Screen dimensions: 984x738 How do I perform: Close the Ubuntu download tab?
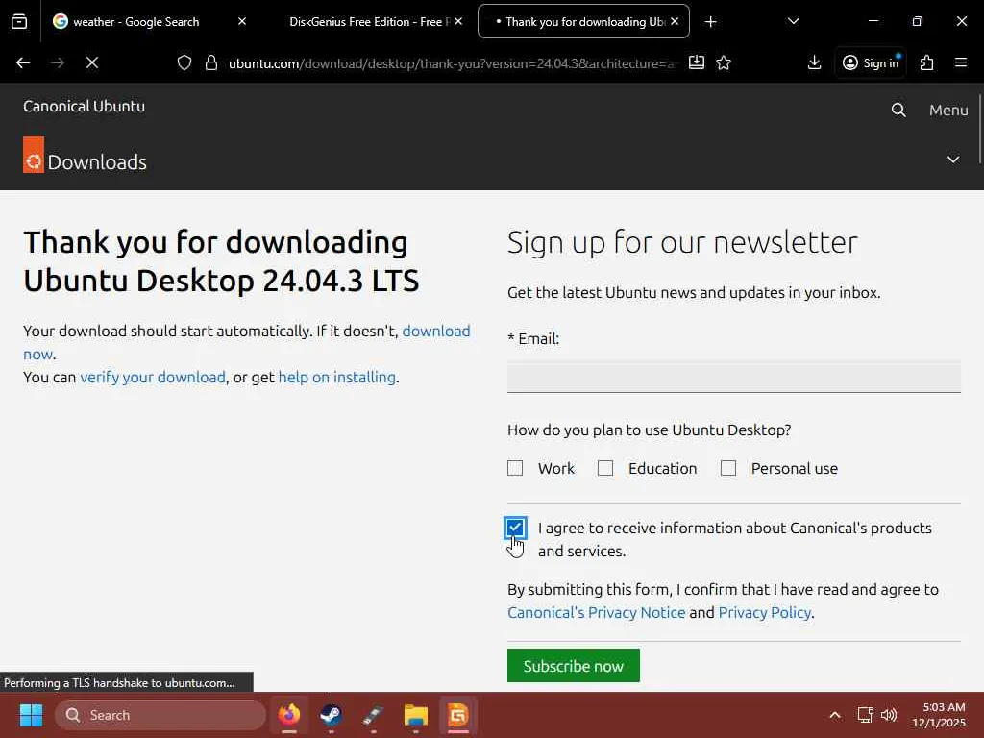pyautogui.click(x=675, y=21)
